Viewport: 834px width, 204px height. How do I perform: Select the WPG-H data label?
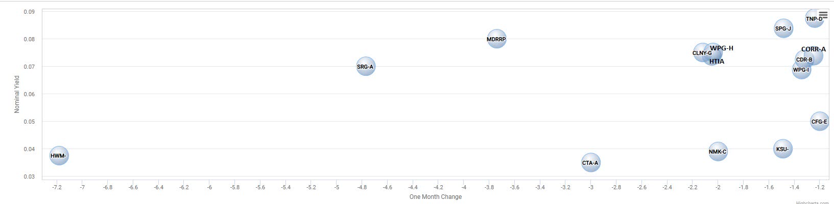(x=722, y=48)
